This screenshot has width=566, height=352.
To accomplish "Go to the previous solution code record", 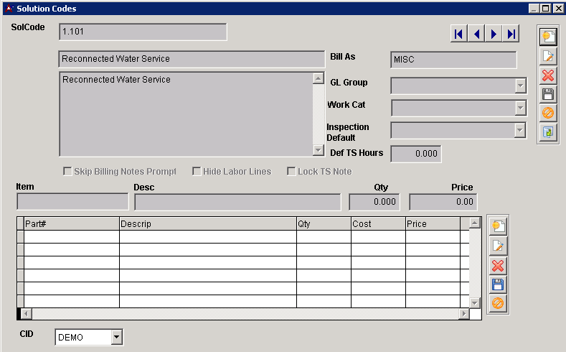I will [476, 34].
